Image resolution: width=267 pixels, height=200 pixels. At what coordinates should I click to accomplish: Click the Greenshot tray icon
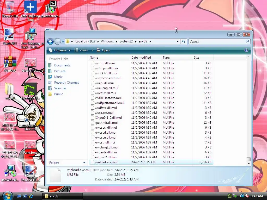(x=230, y=196)
